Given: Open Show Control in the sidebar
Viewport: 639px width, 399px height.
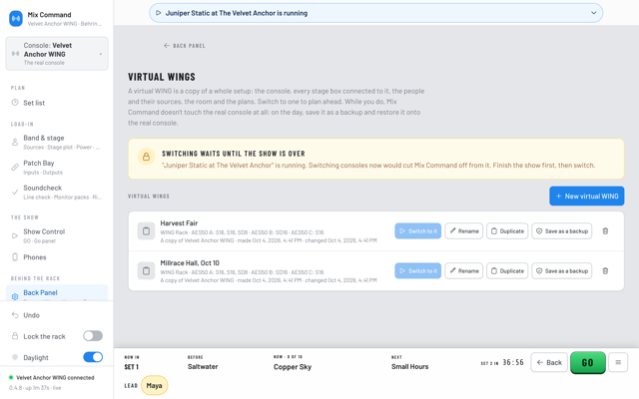Looking at the screenshot, I should click(x=57, y=235).
